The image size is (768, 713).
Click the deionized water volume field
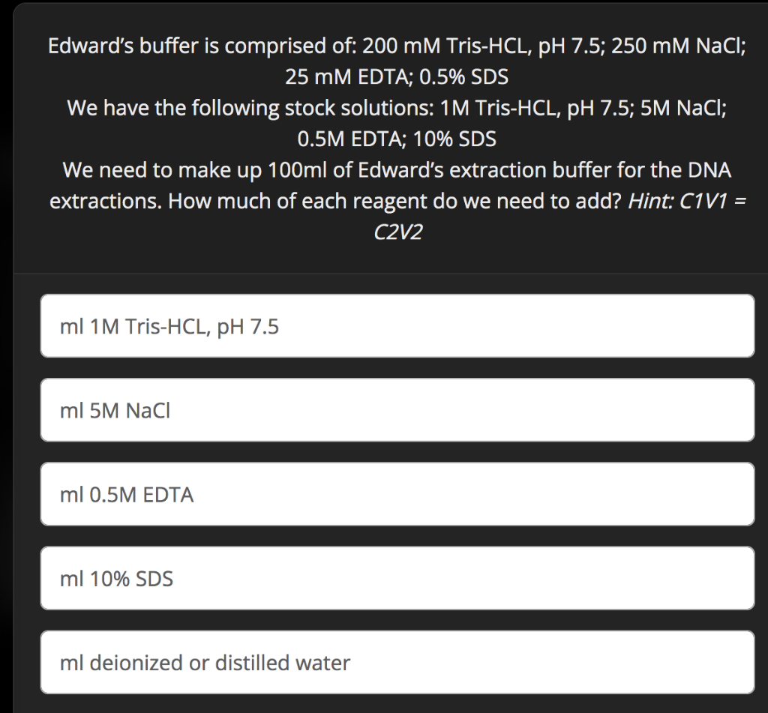pyautogui.click(x=397, y=662)
